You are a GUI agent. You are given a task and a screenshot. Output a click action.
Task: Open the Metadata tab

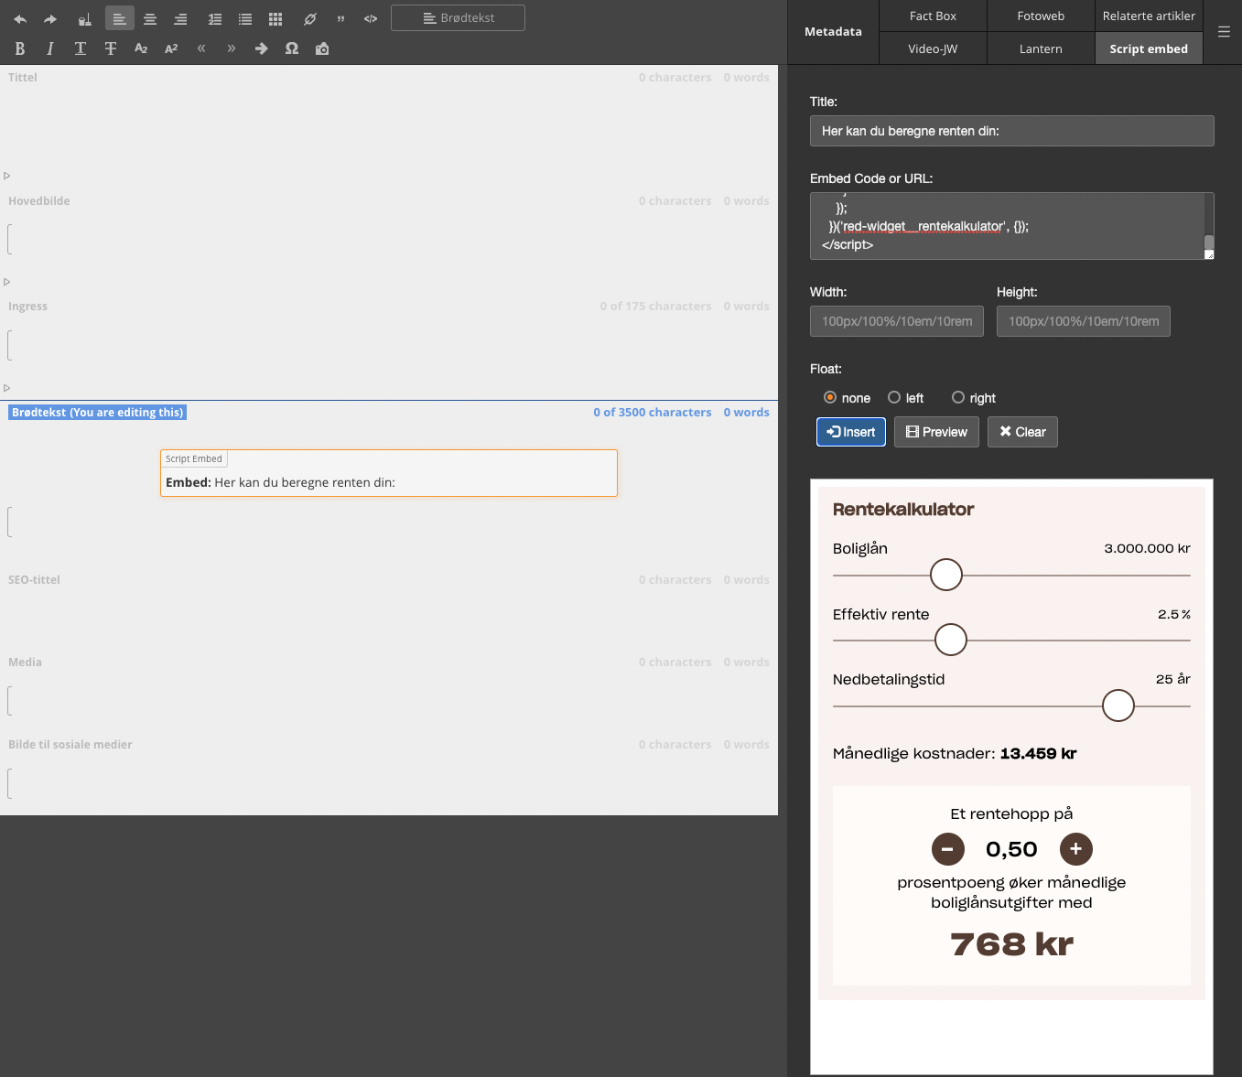(x=833, y=32)
